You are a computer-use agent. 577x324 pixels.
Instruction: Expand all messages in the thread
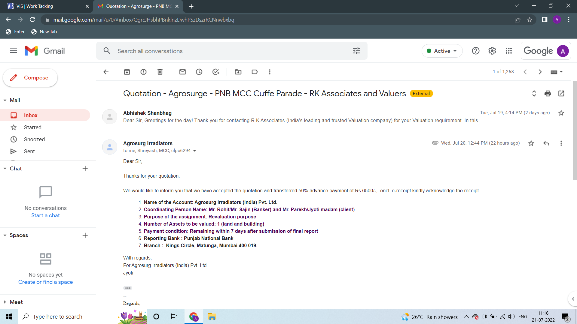click(x=534, y=94)
